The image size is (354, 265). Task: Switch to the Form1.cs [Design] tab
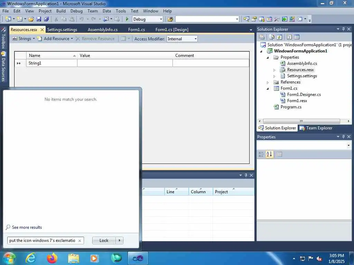172,30
